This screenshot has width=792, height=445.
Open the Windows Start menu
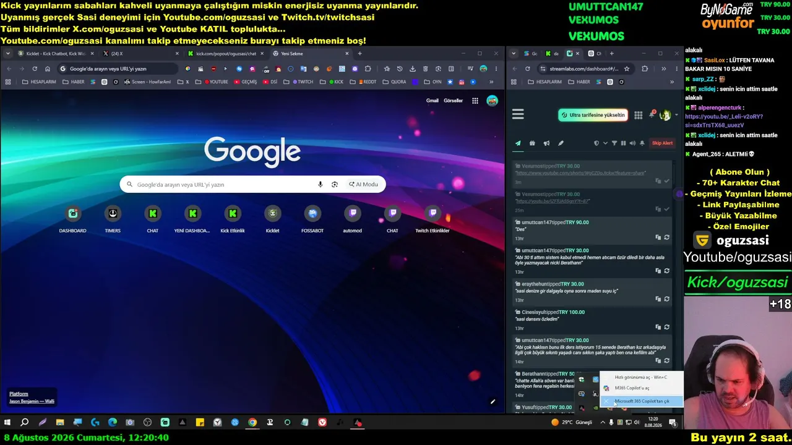7,423
